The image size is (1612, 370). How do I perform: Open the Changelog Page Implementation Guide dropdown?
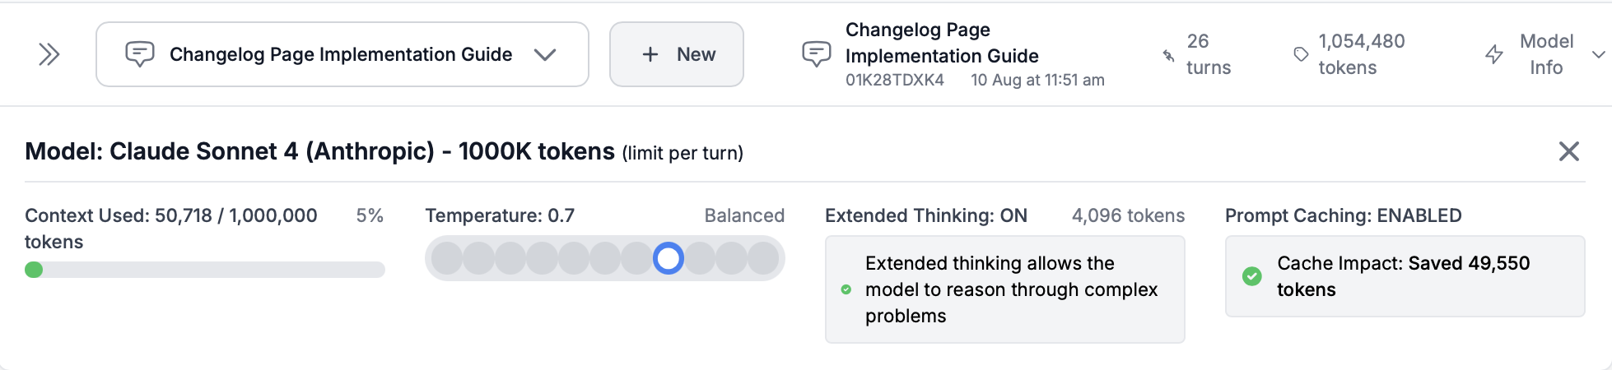(341, 55)
